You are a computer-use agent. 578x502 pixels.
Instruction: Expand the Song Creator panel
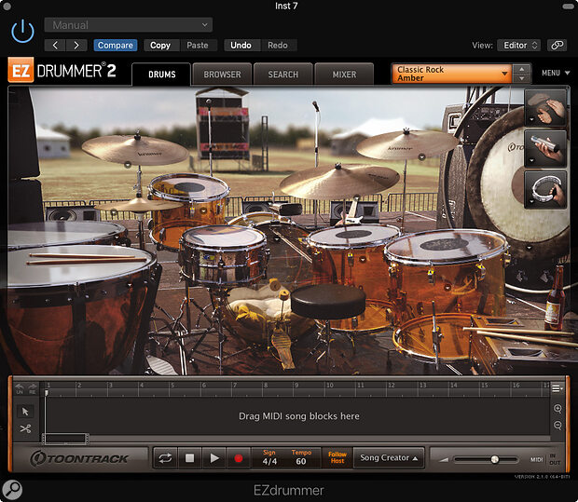[389, 458]
